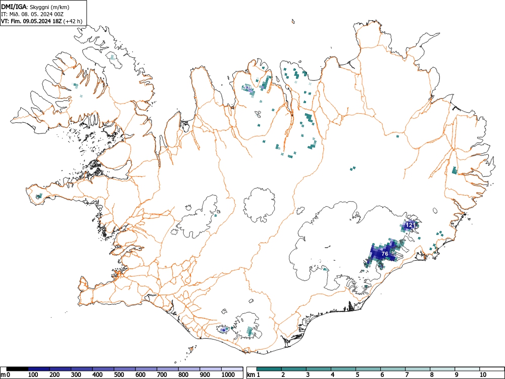The height and width of the screenshot is (379, 505).
Task: Click the '10' label on the kilometre legend
Action: coord(483,375)
